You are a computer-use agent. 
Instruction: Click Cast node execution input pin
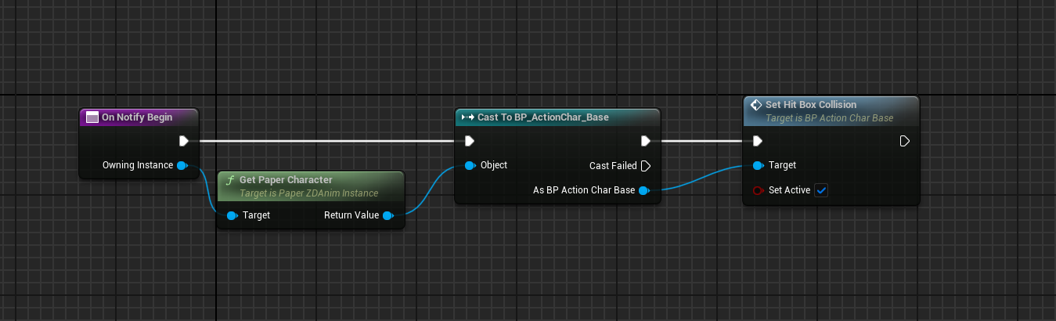pyautogui.click(x=469, y=141)
